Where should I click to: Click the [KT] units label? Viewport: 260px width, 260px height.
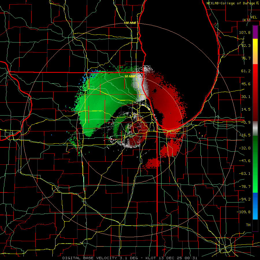[x=246, y=20]
